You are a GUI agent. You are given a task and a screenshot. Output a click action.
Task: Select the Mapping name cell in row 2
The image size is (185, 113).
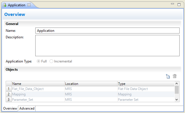[38, 94]
